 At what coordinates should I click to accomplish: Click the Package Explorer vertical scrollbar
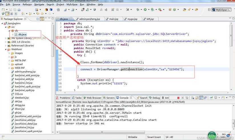53,41
